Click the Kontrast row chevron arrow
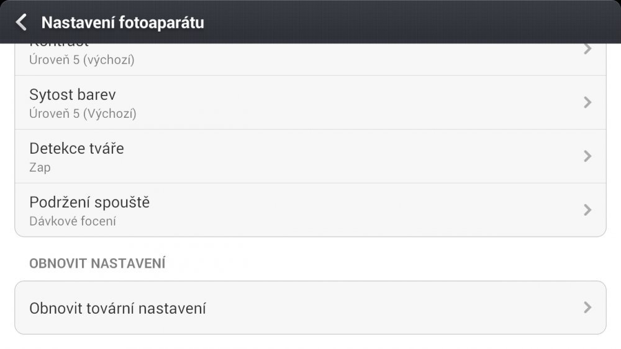The image size is (621, 349). [587, 49]
